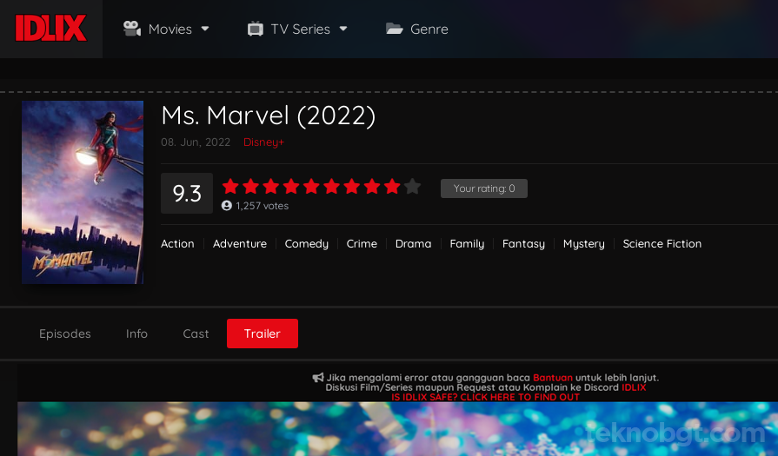This screenshot has width=778, height=456.
Task: Click the Genre folder icon
Action: pos(395,29)
